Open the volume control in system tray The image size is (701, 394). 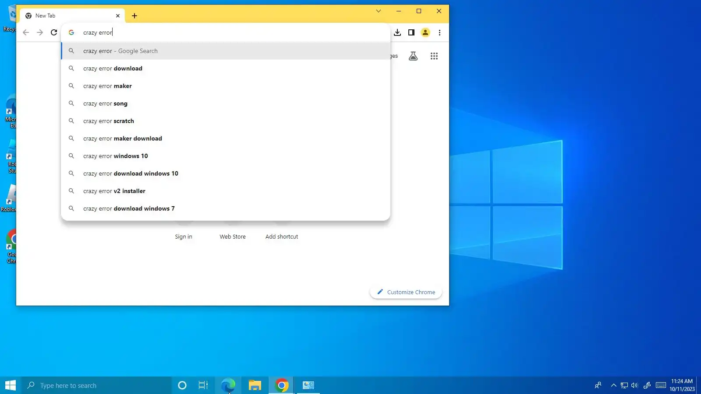634,385
